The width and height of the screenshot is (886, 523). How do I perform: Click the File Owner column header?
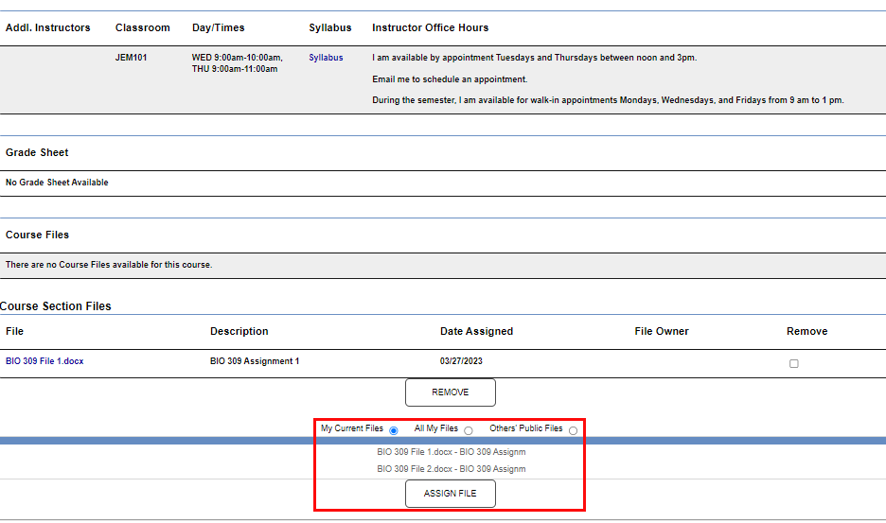click(x=662, y=331)
